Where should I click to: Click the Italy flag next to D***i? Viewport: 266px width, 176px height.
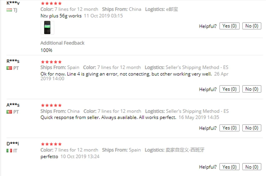pos(9,151)
